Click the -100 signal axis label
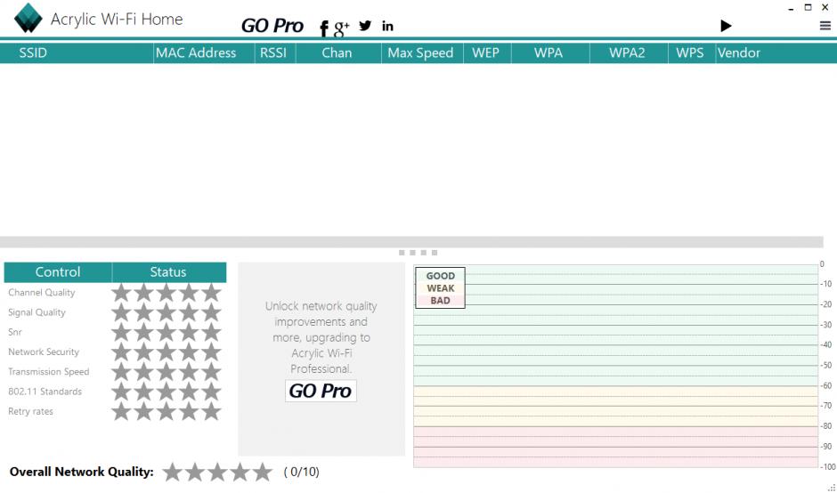This screenshot has width=837, height=493. click(x=827, y=467)
